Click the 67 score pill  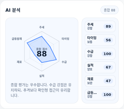click(108, 67)
